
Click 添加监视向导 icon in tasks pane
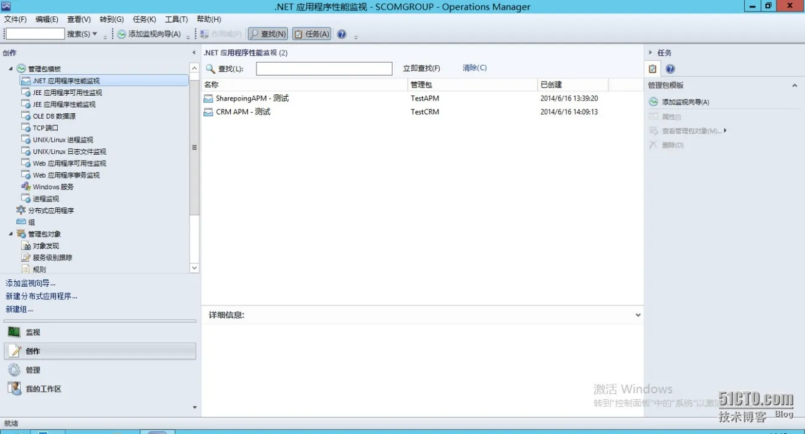tap(653, 102)
